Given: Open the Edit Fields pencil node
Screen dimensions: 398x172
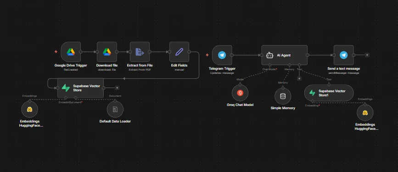Looking at the screenshot, I should click(179, 52).
